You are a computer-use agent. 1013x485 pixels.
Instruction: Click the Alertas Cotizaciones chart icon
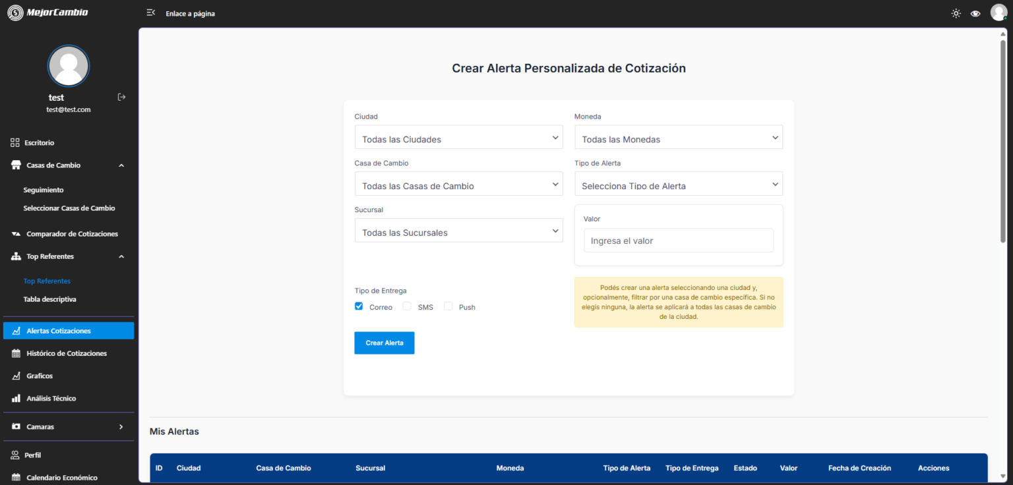pos(16,331)
